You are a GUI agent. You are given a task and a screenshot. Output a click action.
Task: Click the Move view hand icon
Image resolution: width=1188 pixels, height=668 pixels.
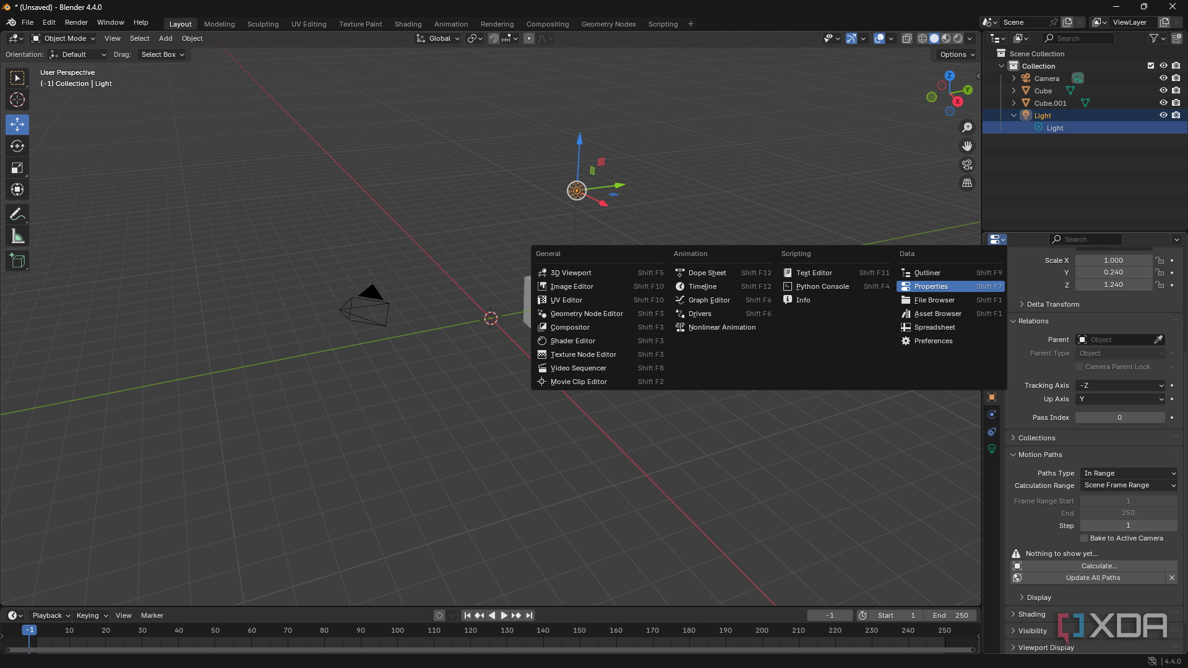coord(967,146)
